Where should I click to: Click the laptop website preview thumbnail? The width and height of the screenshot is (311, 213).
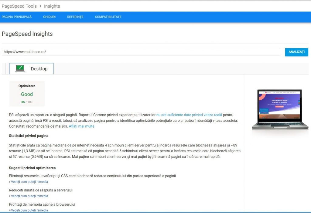click(x=280, y=109)
